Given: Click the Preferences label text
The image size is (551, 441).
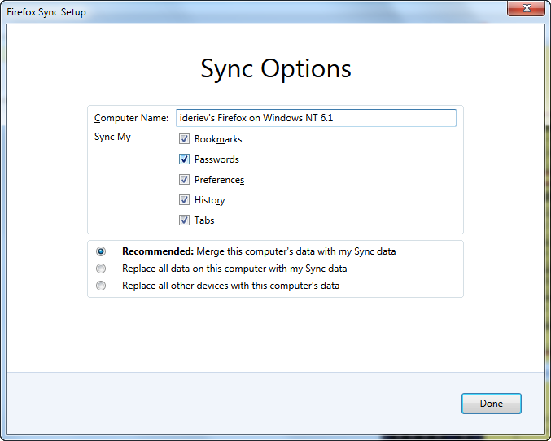Looking at the screenshot, I should tap(219, 180).
